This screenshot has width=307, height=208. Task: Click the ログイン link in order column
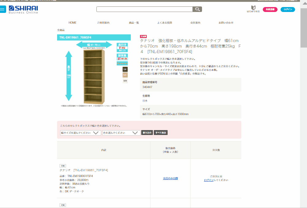209,180
